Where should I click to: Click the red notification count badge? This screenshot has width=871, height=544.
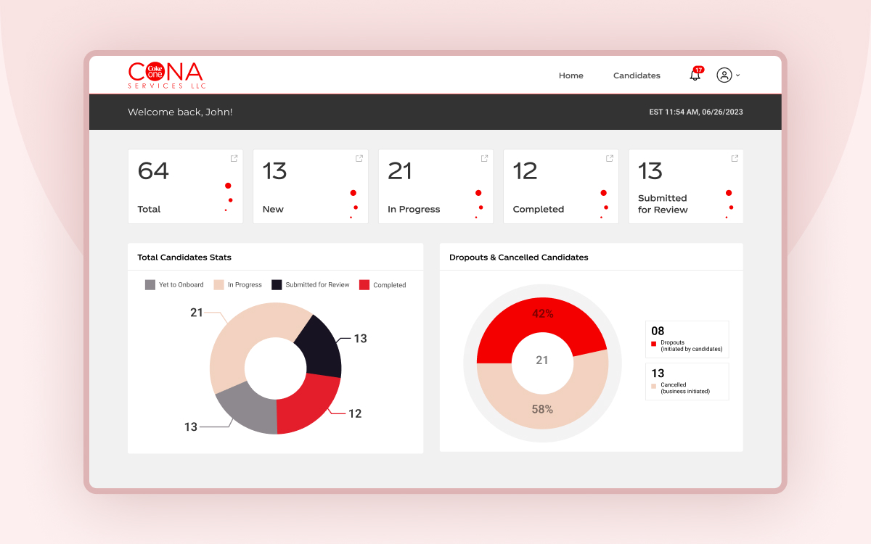click(x=699, y=70)
